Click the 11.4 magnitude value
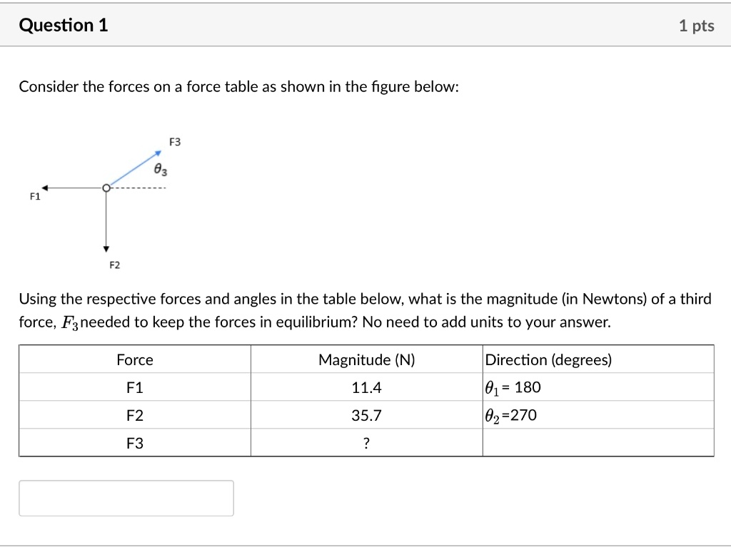Screen dimensions: 731x552 point(365,387)
